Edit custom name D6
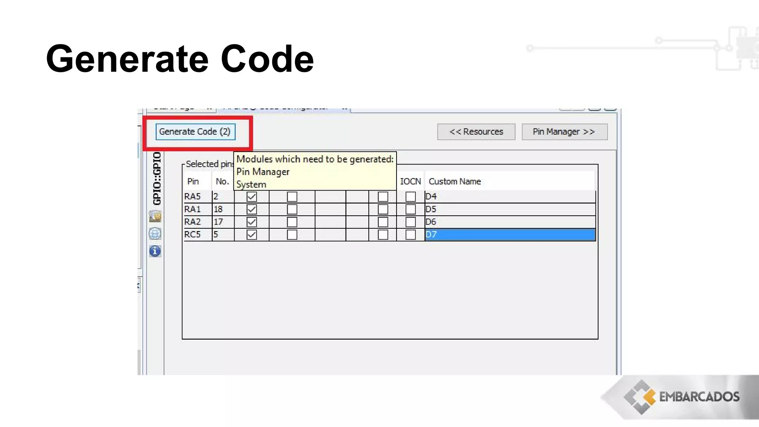This screenshot has height=427, width=759. (510, 222)
